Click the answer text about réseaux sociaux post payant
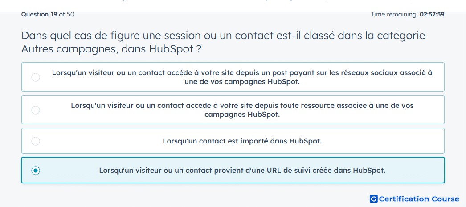This screenshot has width=466, height=207. (242, 77)
